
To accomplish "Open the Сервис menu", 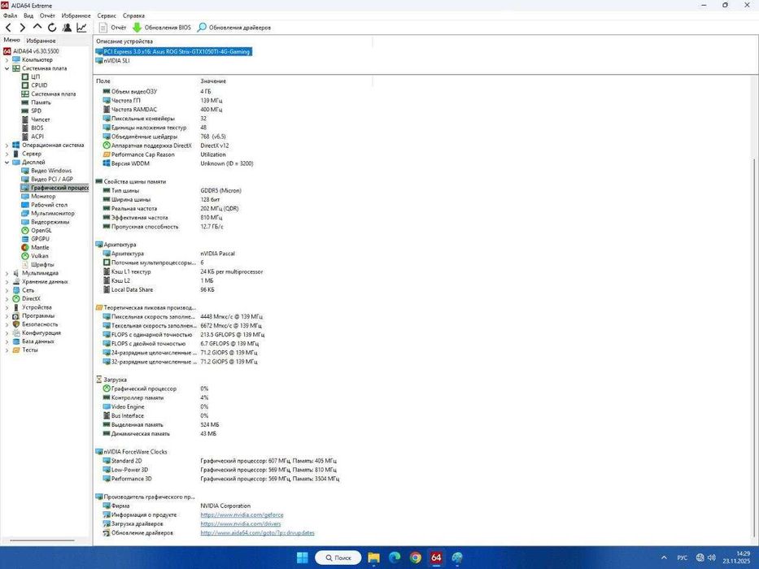I will tap(107, 15).
